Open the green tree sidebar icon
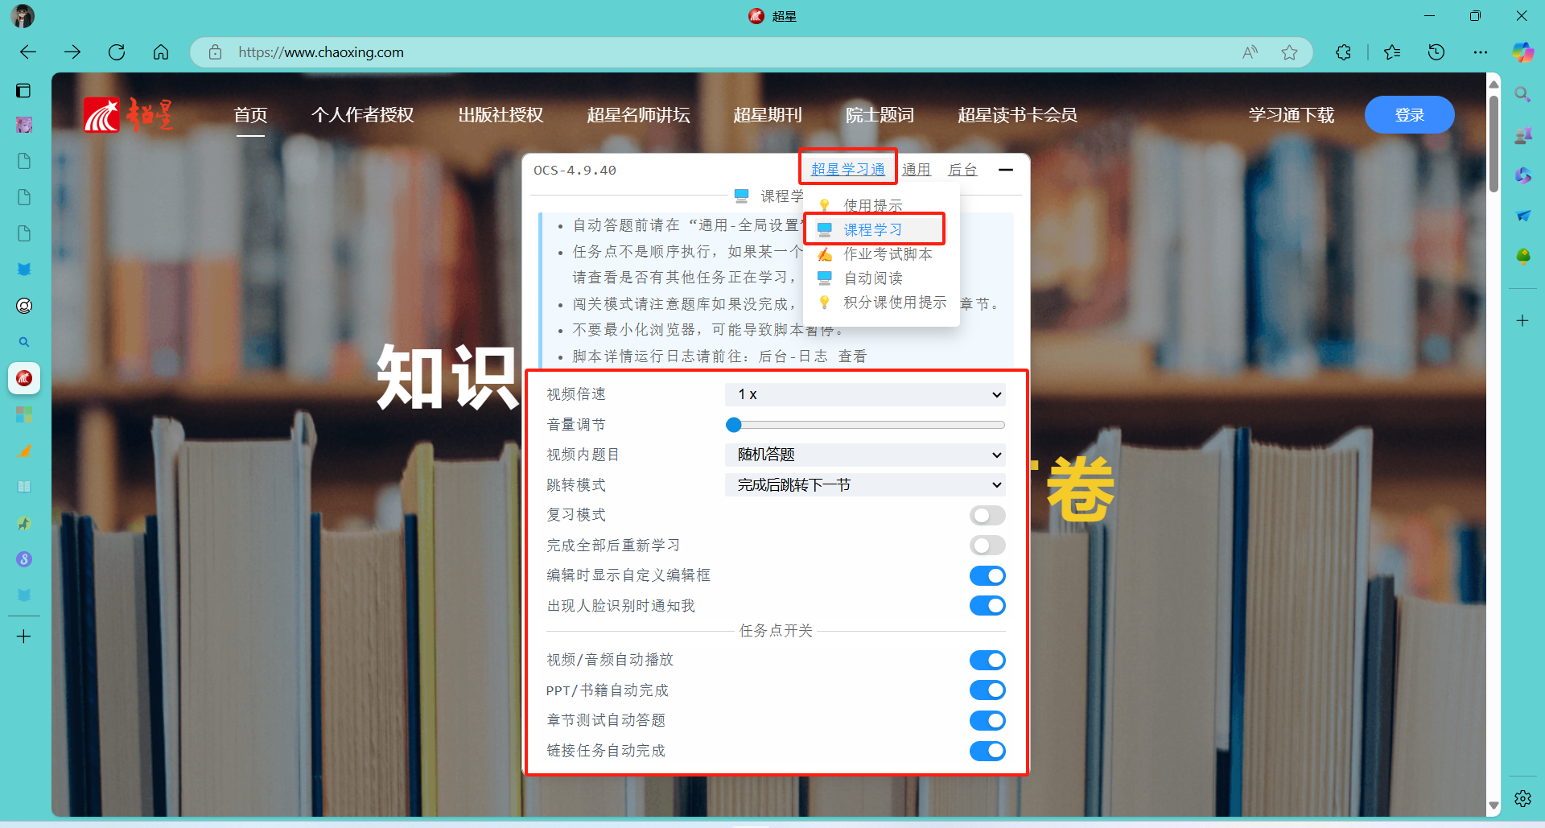1545x828 pixels. pos(1522,256)
